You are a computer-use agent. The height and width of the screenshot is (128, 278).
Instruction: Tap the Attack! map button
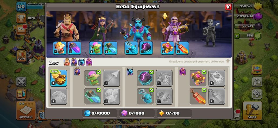26,111
